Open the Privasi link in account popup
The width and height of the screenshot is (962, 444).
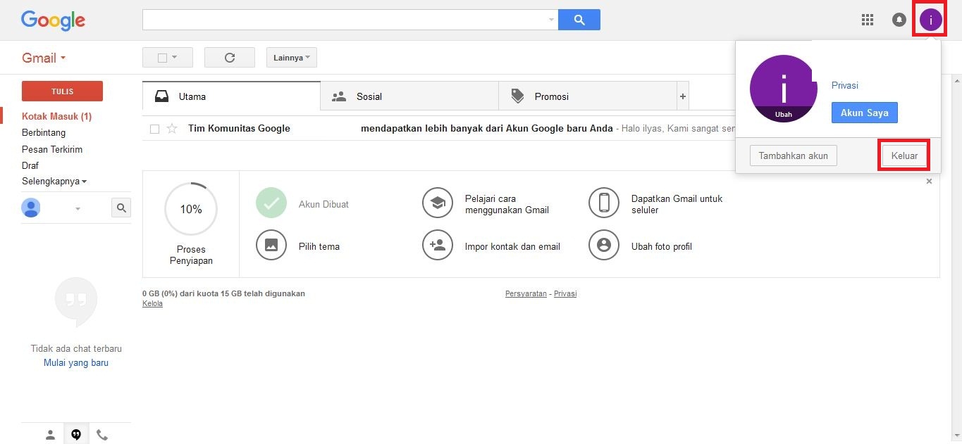845,85
